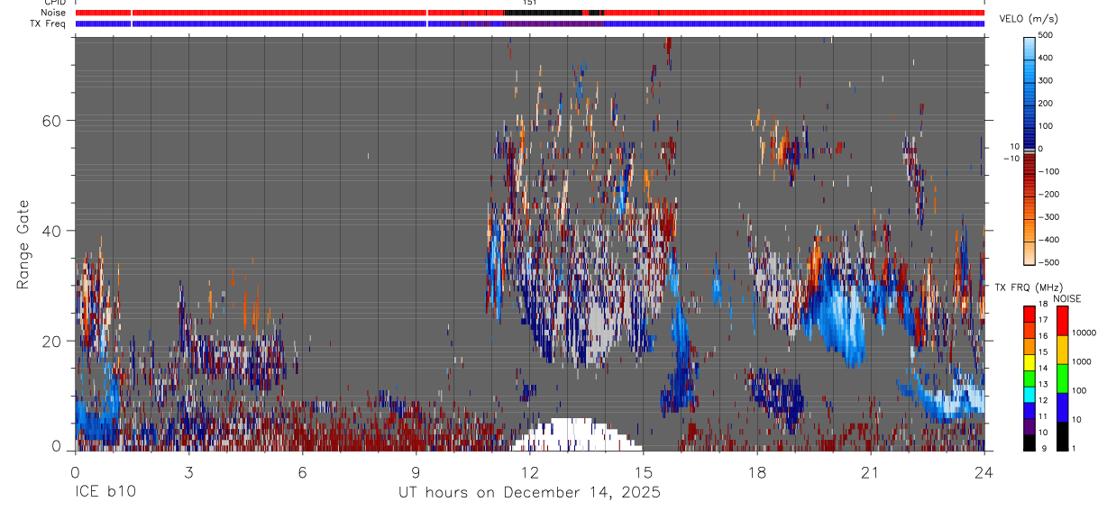
Task: Click the '21' hour tick on time axis
Action: tap(871, 472)
